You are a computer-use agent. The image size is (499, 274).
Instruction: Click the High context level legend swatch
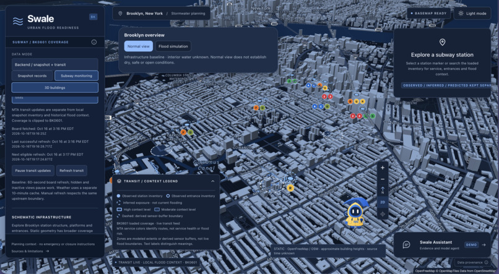tap(119, 210)
